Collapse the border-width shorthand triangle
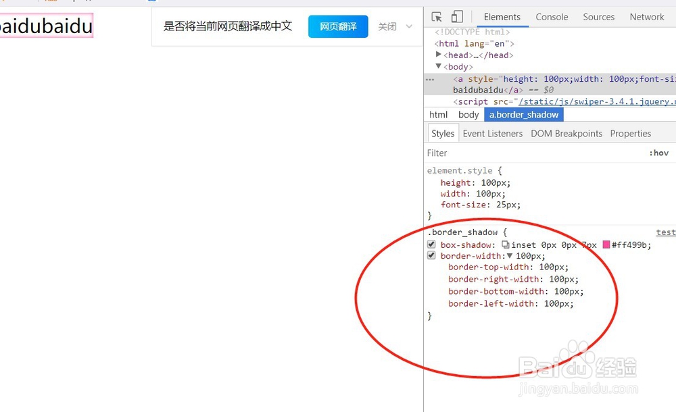The width and height of the screenshot is (676, 412). tap(510, 255)
